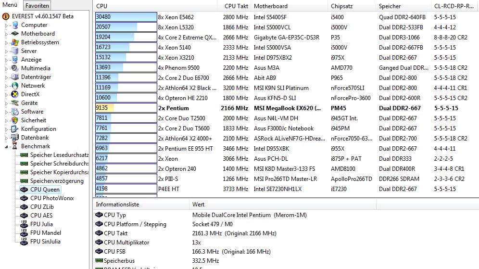
Task: Select the Speicher Schreibdurchsatz benchmark
Action: point(59,164)
